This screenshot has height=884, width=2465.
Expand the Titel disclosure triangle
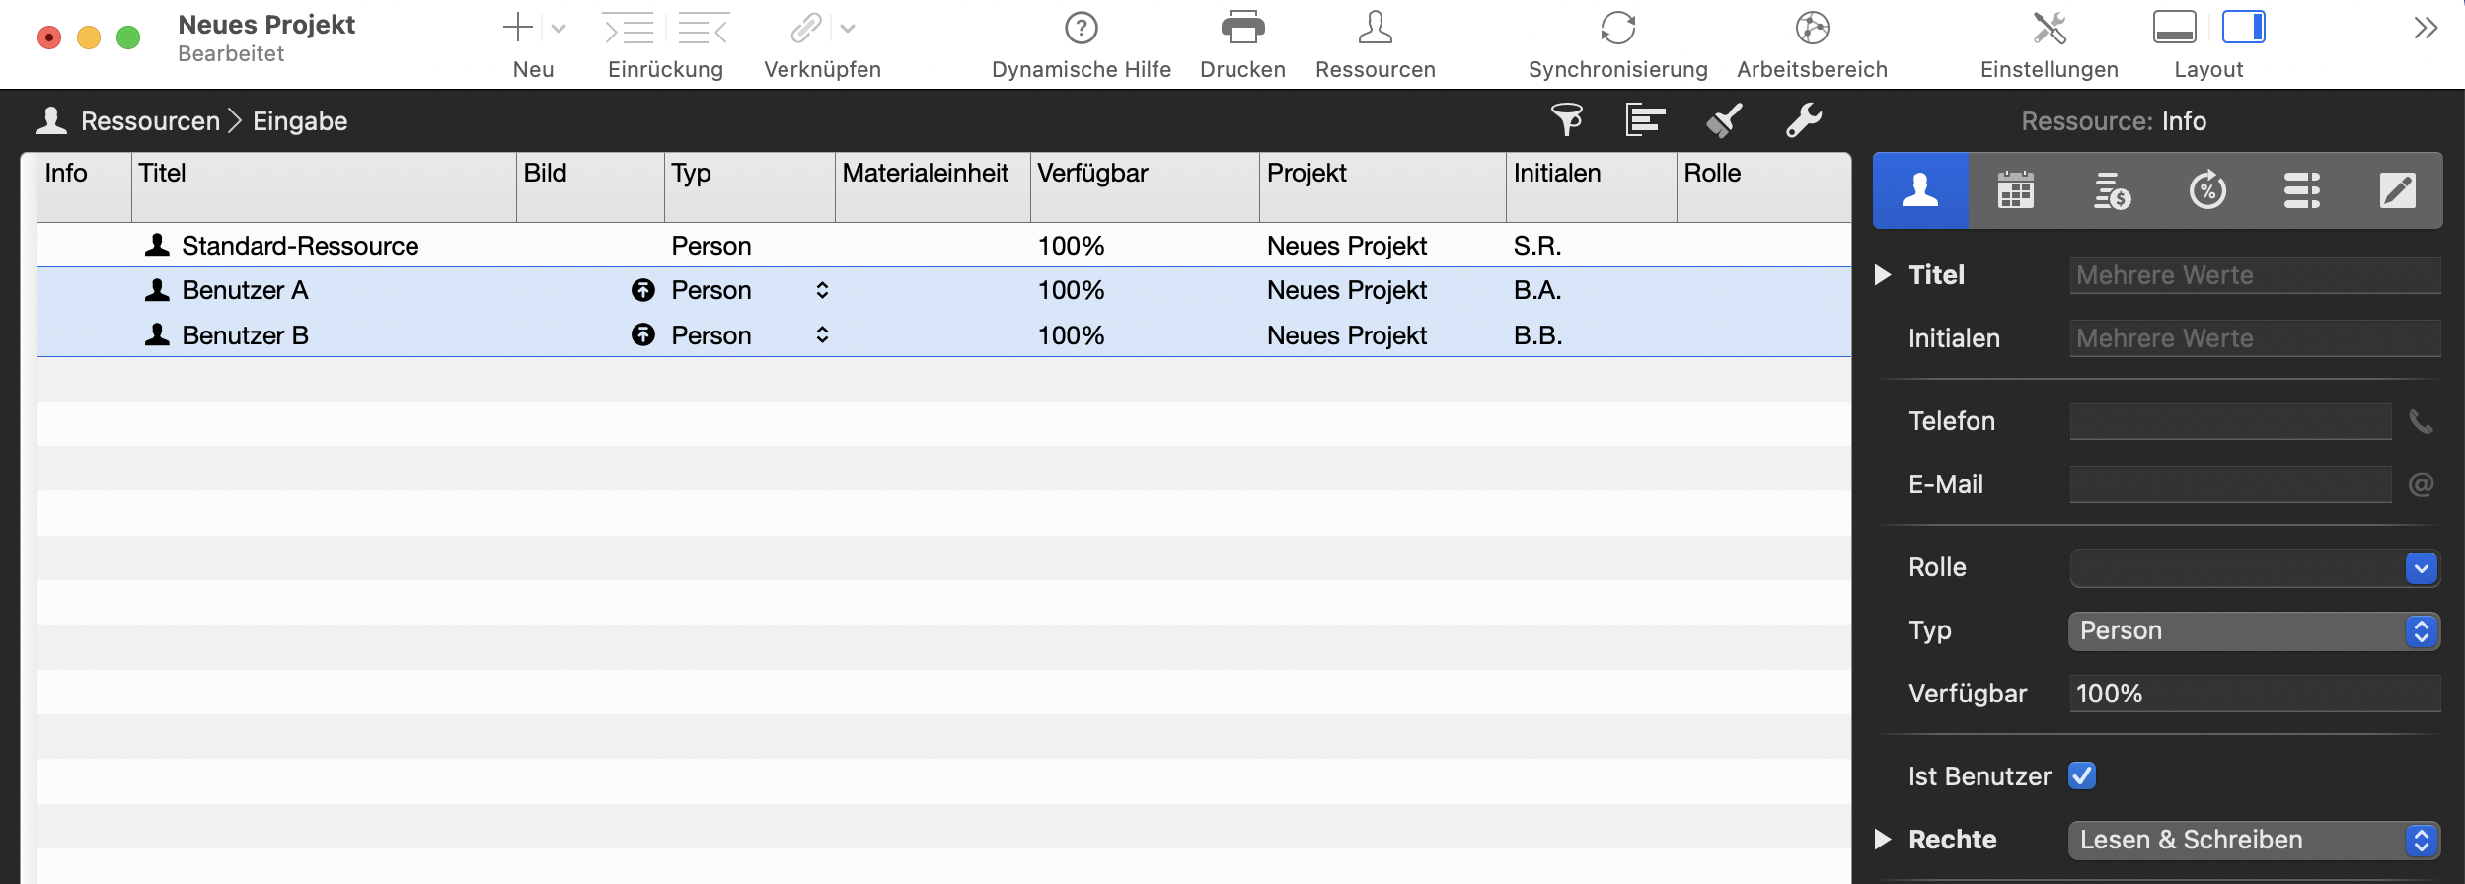1883,275
